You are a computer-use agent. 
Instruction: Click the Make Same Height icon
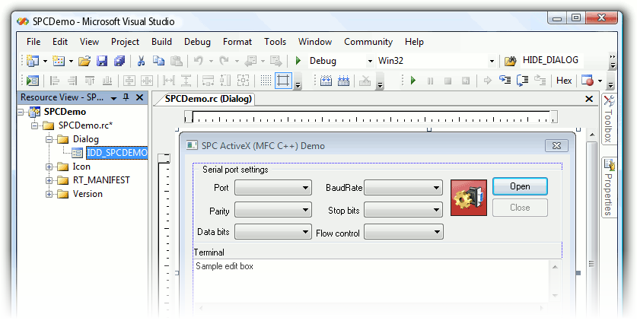point(225,81)
